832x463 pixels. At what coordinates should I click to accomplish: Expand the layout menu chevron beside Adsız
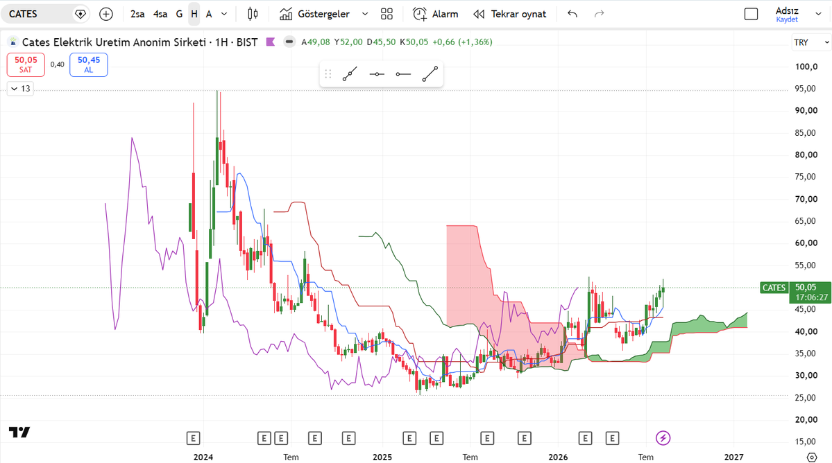pos(817,15)
